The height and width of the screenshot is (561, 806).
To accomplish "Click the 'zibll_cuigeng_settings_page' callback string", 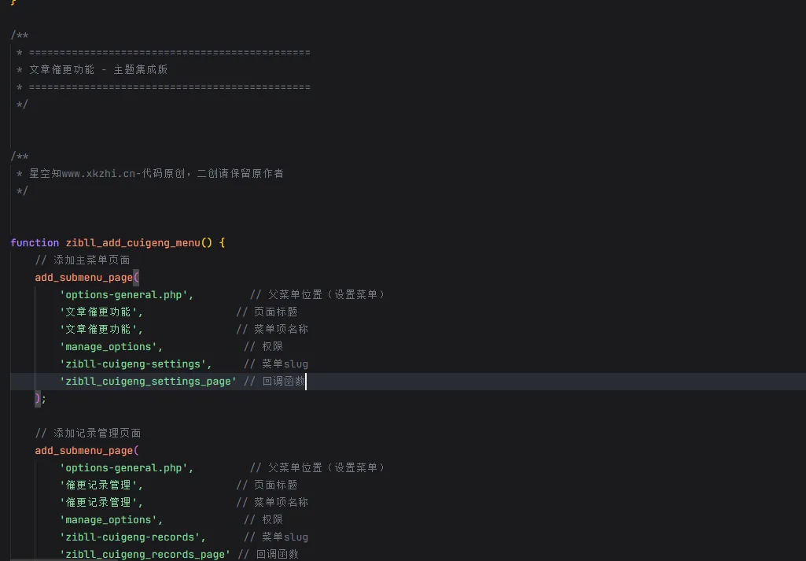I will point(148,381).
